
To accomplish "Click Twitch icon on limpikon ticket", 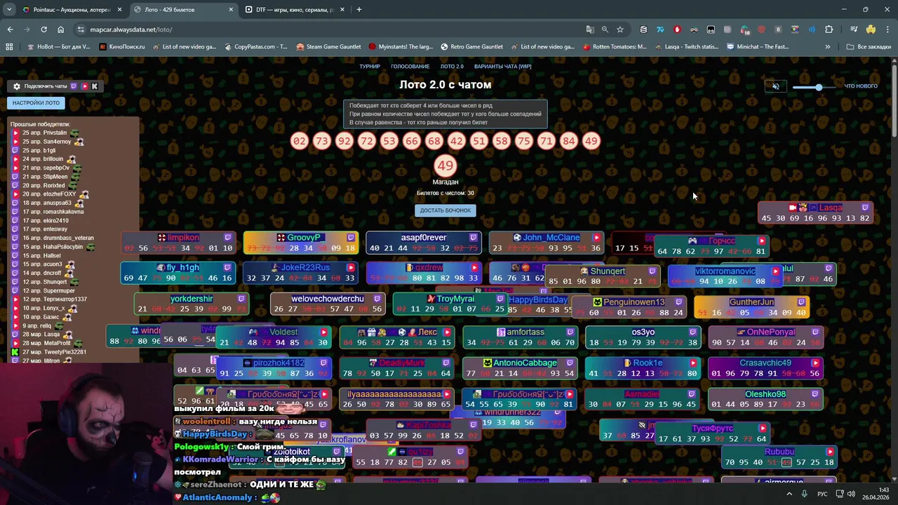I will tap(228, 238).
